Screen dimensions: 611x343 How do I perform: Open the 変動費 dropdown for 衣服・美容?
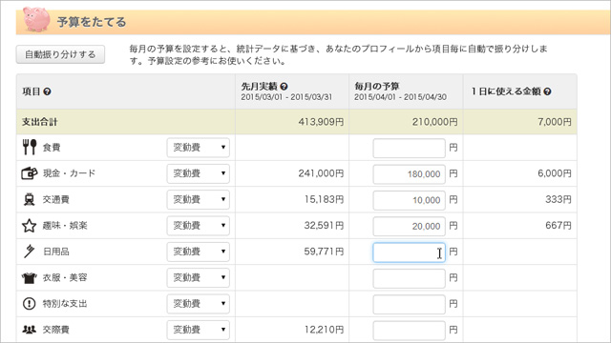(199, 277)
